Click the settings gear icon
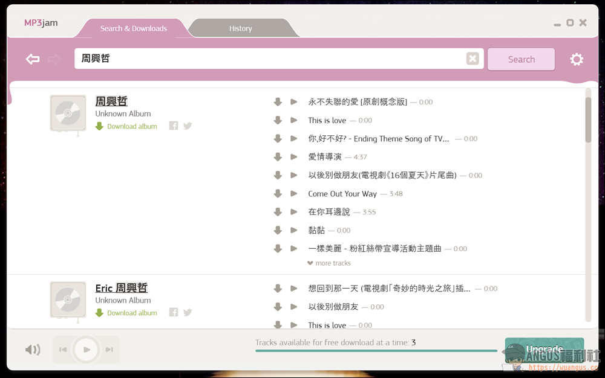 (577, 59)
